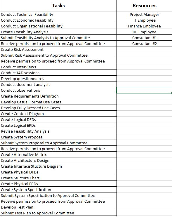Click the Create Context Diagram cell
Image resolution: width=172 pixels, height=217 pixels.
(x=58, y=114)
